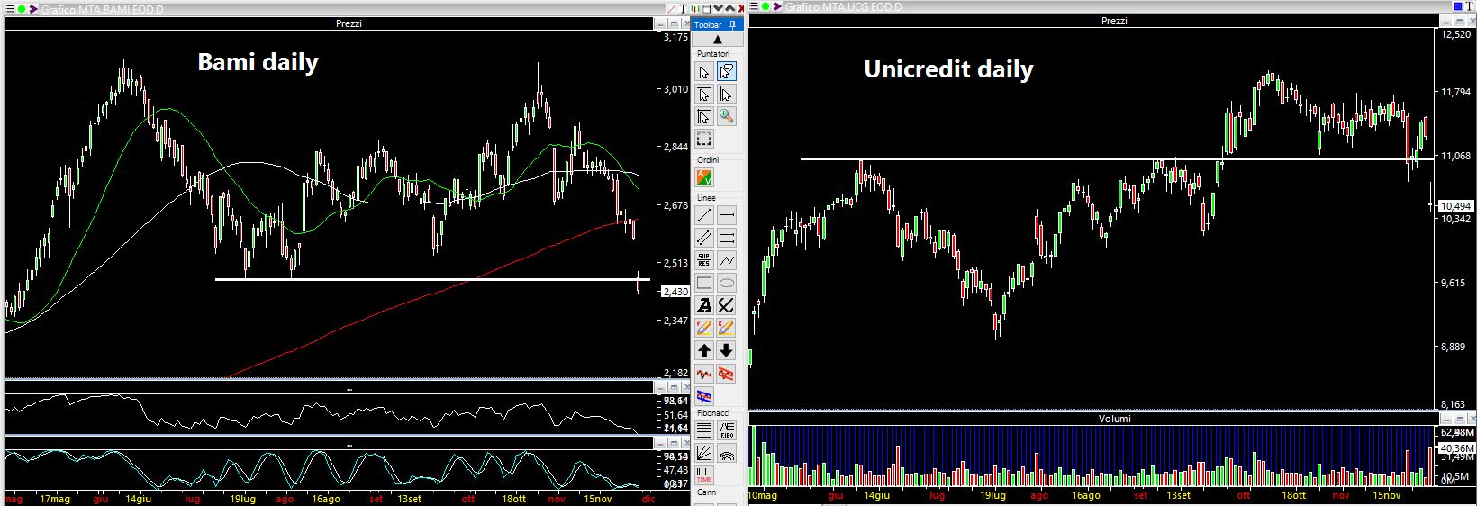Collapse the Toolbar with the up triangle

point(718,40)
